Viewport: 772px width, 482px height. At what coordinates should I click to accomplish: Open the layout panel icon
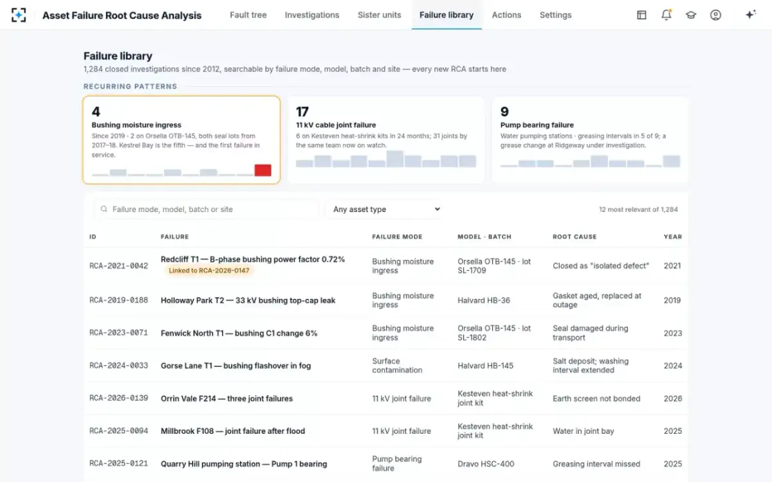click(641, 15)
